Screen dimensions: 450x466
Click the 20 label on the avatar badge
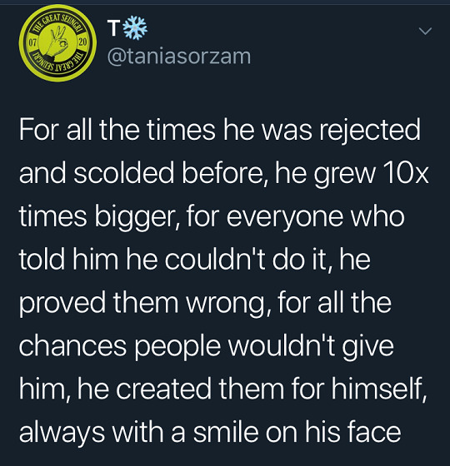coord(83,42)
